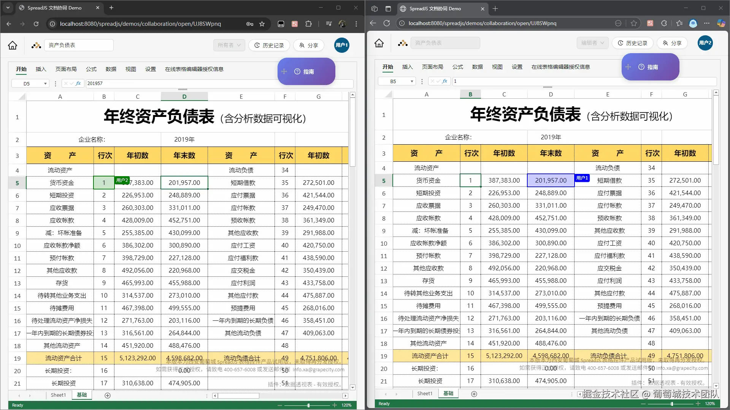Click the fx insert function icon
Image resolution: width=730 pixels, height=410 pixels.
tap(78, 83)
